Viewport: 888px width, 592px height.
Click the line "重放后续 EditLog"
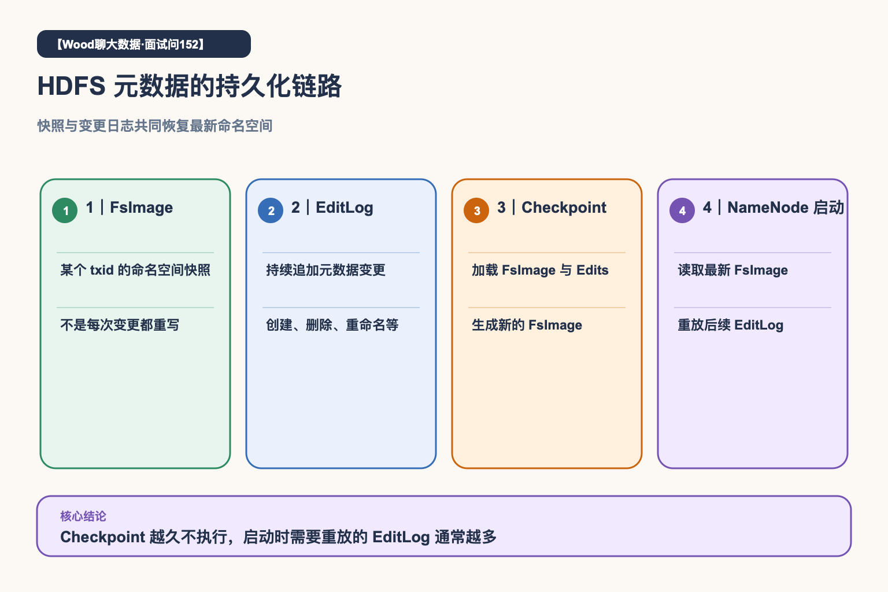point(730,325)
